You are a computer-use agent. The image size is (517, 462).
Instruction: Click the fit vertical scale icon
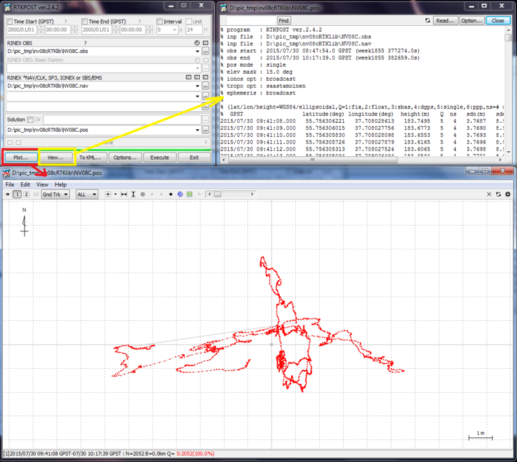click(133, 194)
